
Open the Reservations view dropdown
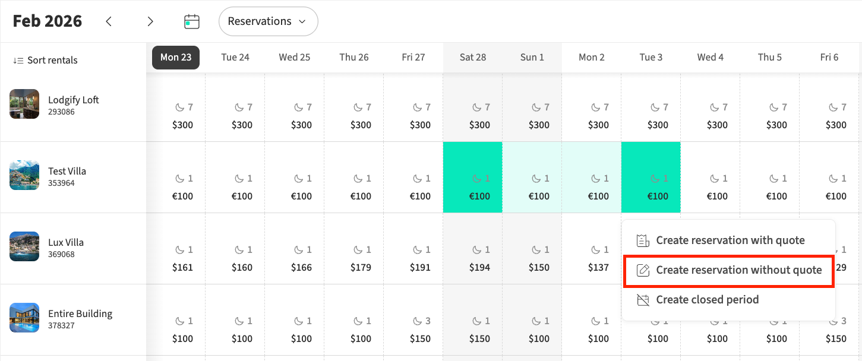(x=268, y=21)
